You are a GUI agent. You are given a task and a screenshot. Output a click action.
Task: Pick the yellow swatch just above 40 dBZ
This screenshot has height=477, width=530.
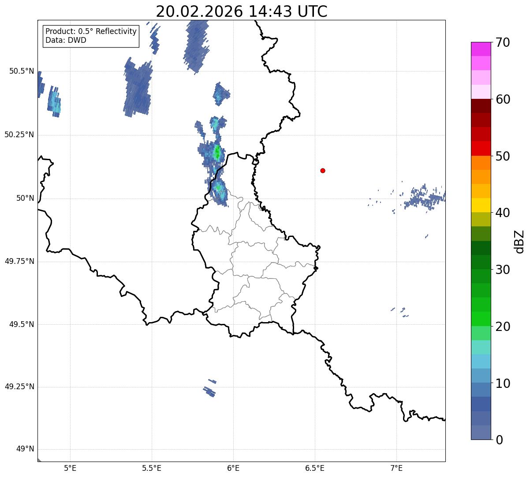tap(481, 205)
